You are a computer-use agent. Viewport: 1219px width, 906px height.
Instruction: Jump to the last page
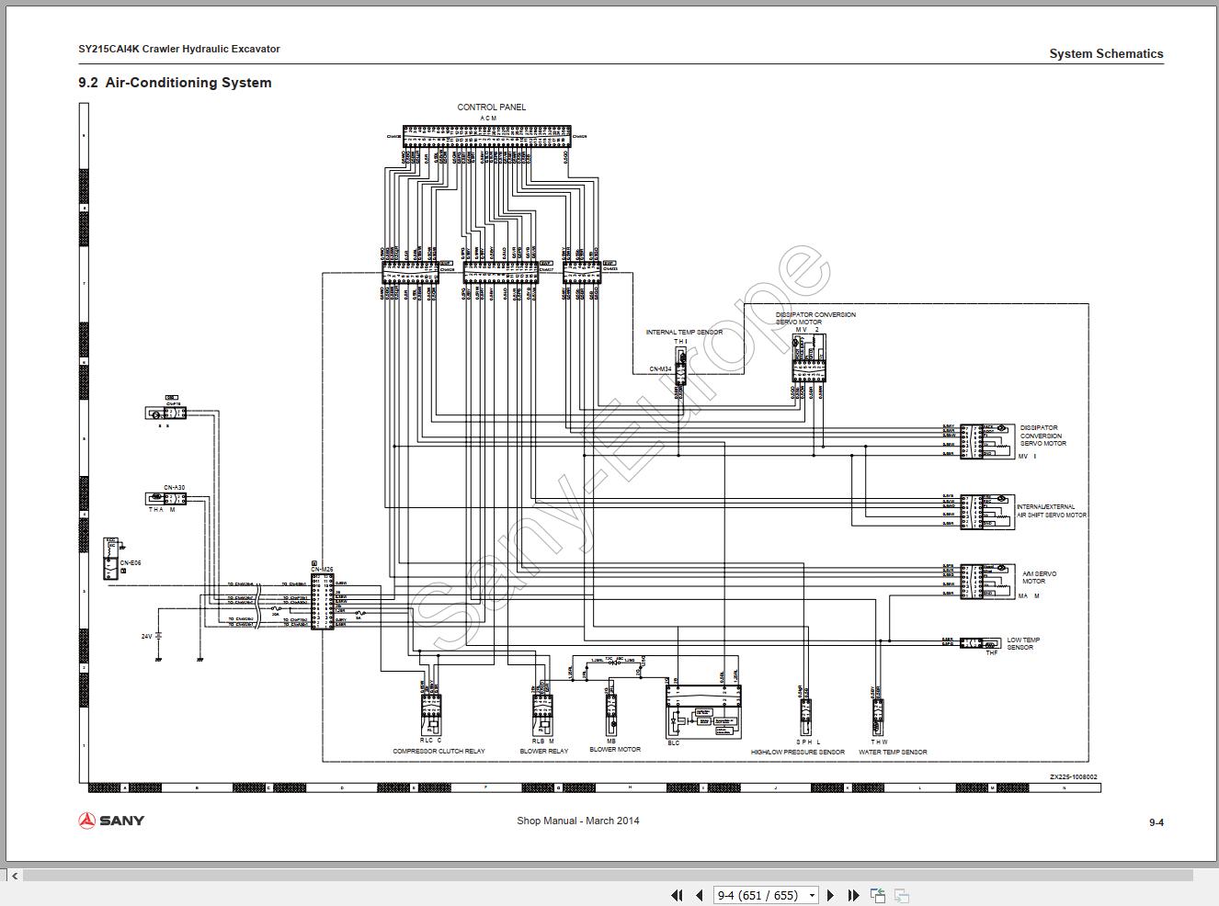(x=853, y=895)
